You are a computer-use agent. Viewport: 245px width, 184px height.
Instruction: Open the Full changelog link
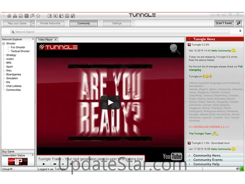pos(215,68)
